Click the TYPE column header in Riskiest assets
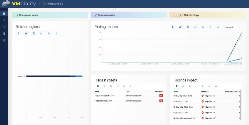 pyautogui.click(x=128, y=92)
